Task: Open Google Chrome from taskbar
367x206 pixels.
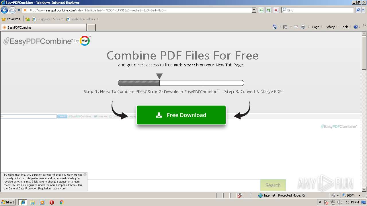Action: pos(61,202)
